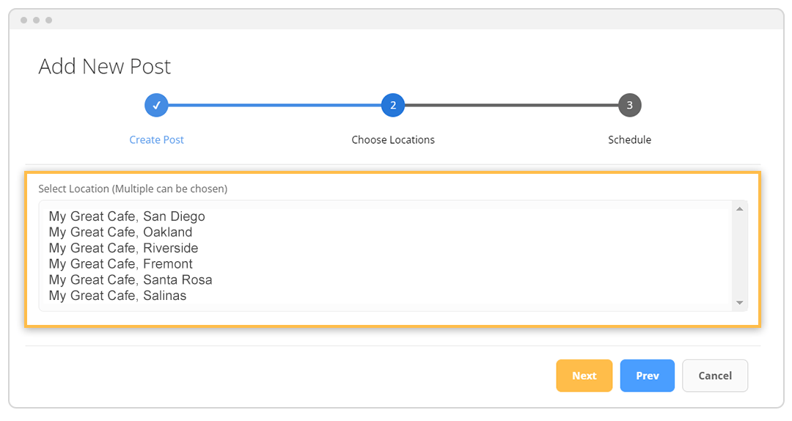Screen dimensions: 792x421
Task: Click the third window control dot
Action: pos(48,20)
